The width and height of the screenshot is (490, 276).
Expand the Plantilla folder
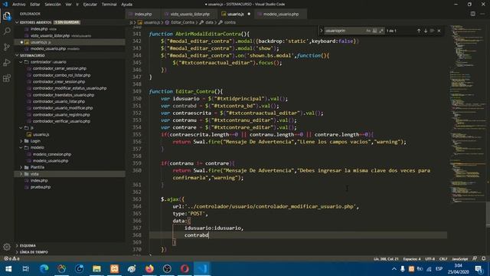coord(21,167)
